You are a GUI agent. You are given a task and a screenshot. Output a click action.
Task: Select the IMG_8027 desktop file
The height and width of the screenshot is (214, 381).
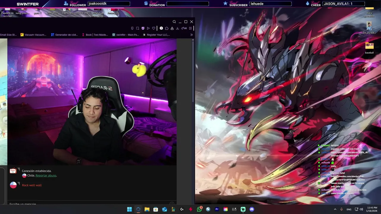point(53,12)
